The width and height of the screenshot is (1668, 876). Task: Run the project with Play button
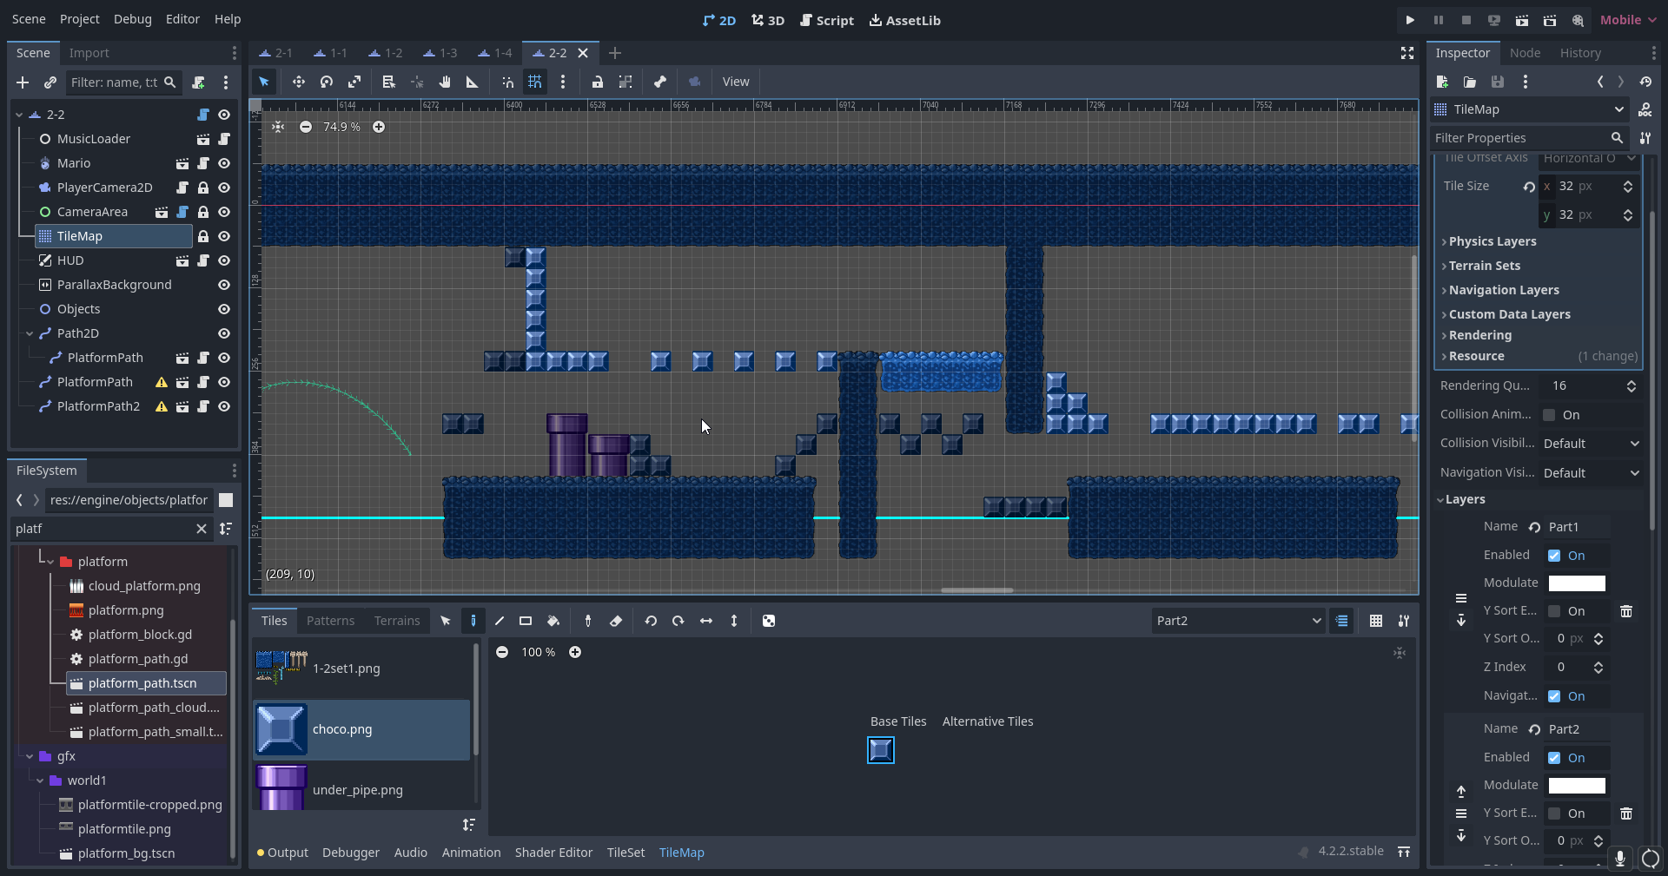(x=1410, y=20)
